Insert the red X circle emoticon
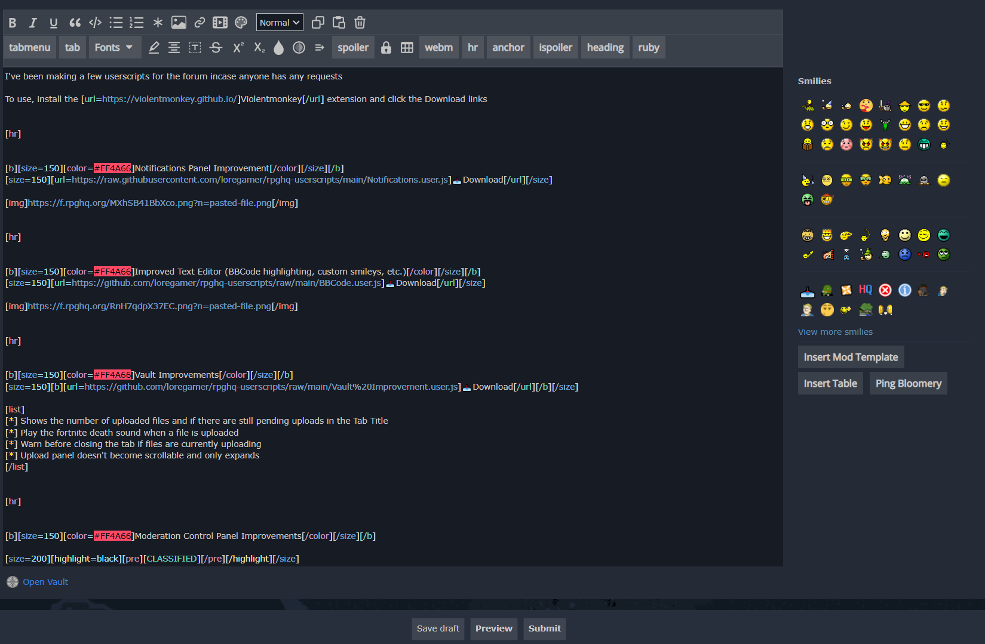Screen dimensions: 985x644 (885, 290)
